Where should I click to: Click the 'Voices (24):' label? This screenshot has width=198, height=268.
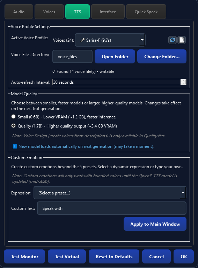coord(64,40)
